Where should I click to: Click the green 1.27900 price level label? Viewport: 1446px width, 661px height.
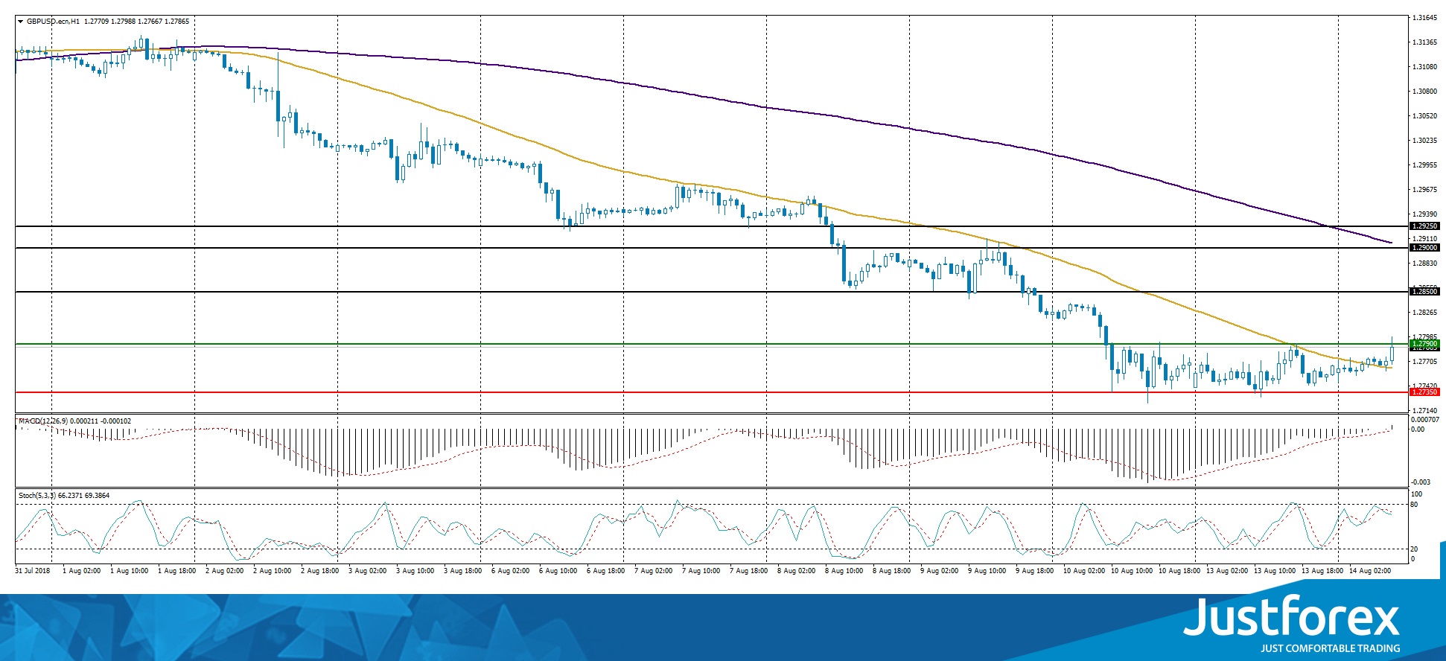1424,344
